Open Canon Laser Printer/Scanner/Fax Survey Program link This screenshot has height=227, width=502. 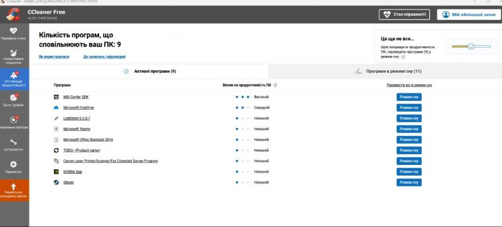click(110, 161)
